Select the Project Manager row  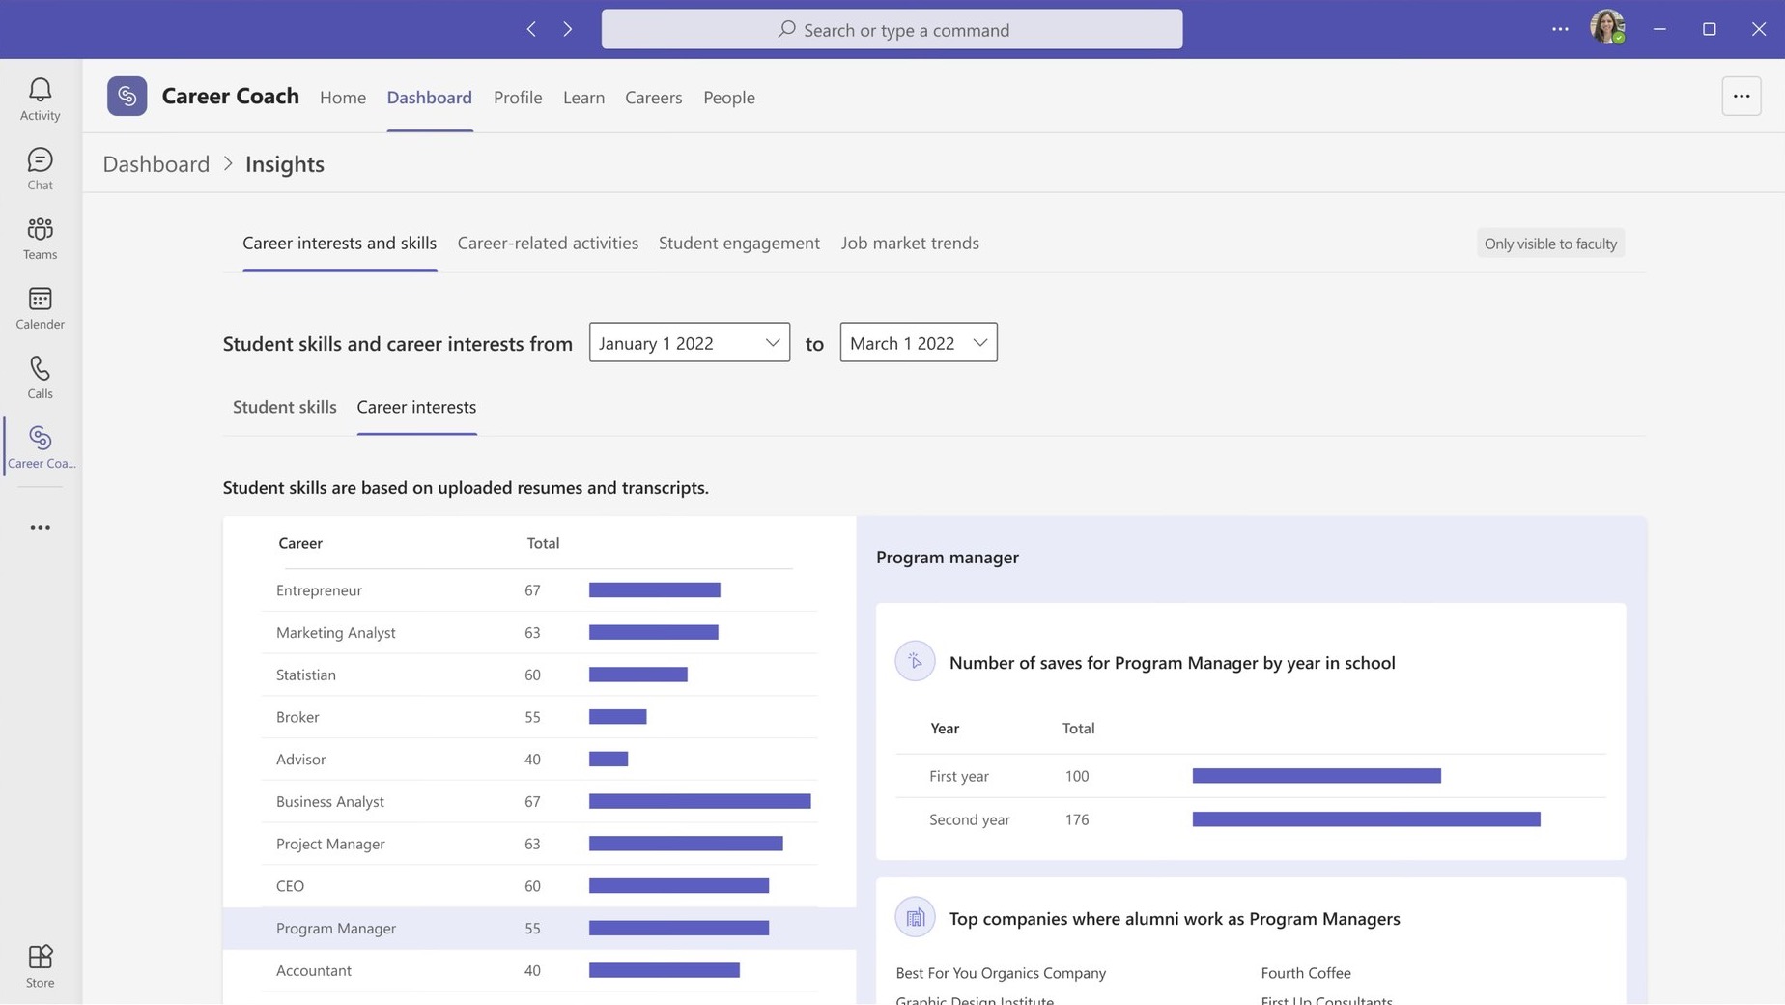539,844
